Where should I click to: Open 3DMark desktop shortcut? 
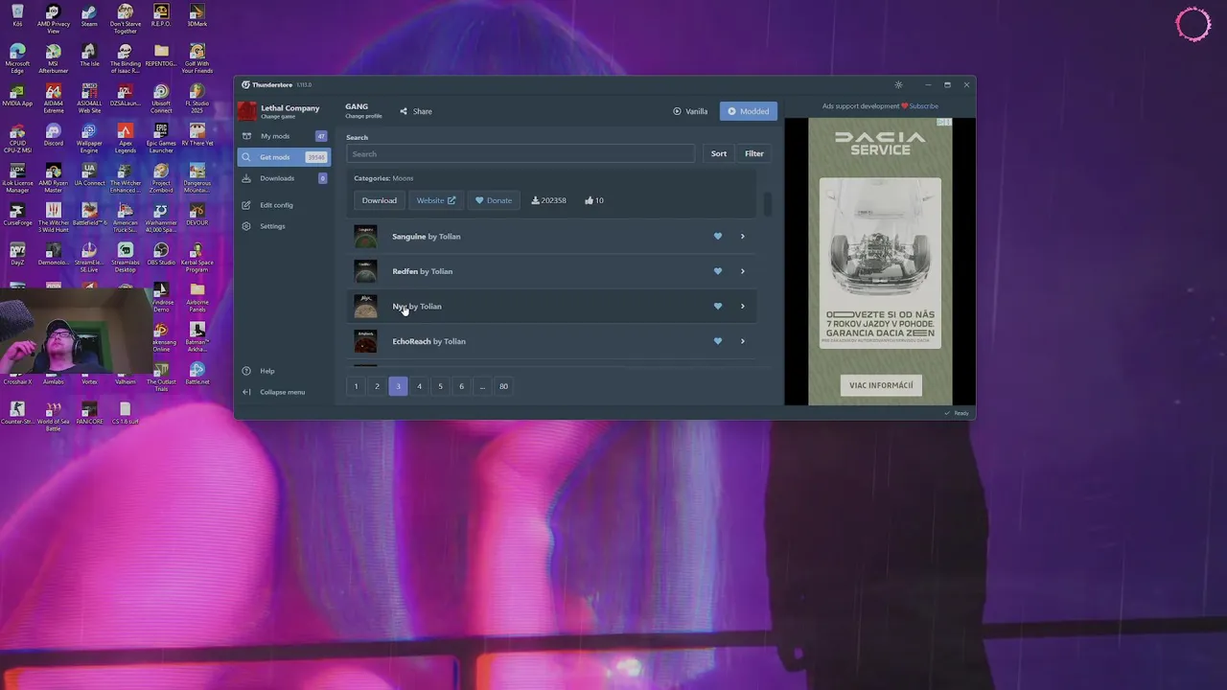[x=197, y=16]
